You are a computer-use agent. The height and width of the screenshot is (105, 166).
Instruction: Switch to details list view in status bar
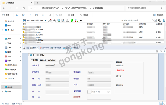(x=161, y=104)
